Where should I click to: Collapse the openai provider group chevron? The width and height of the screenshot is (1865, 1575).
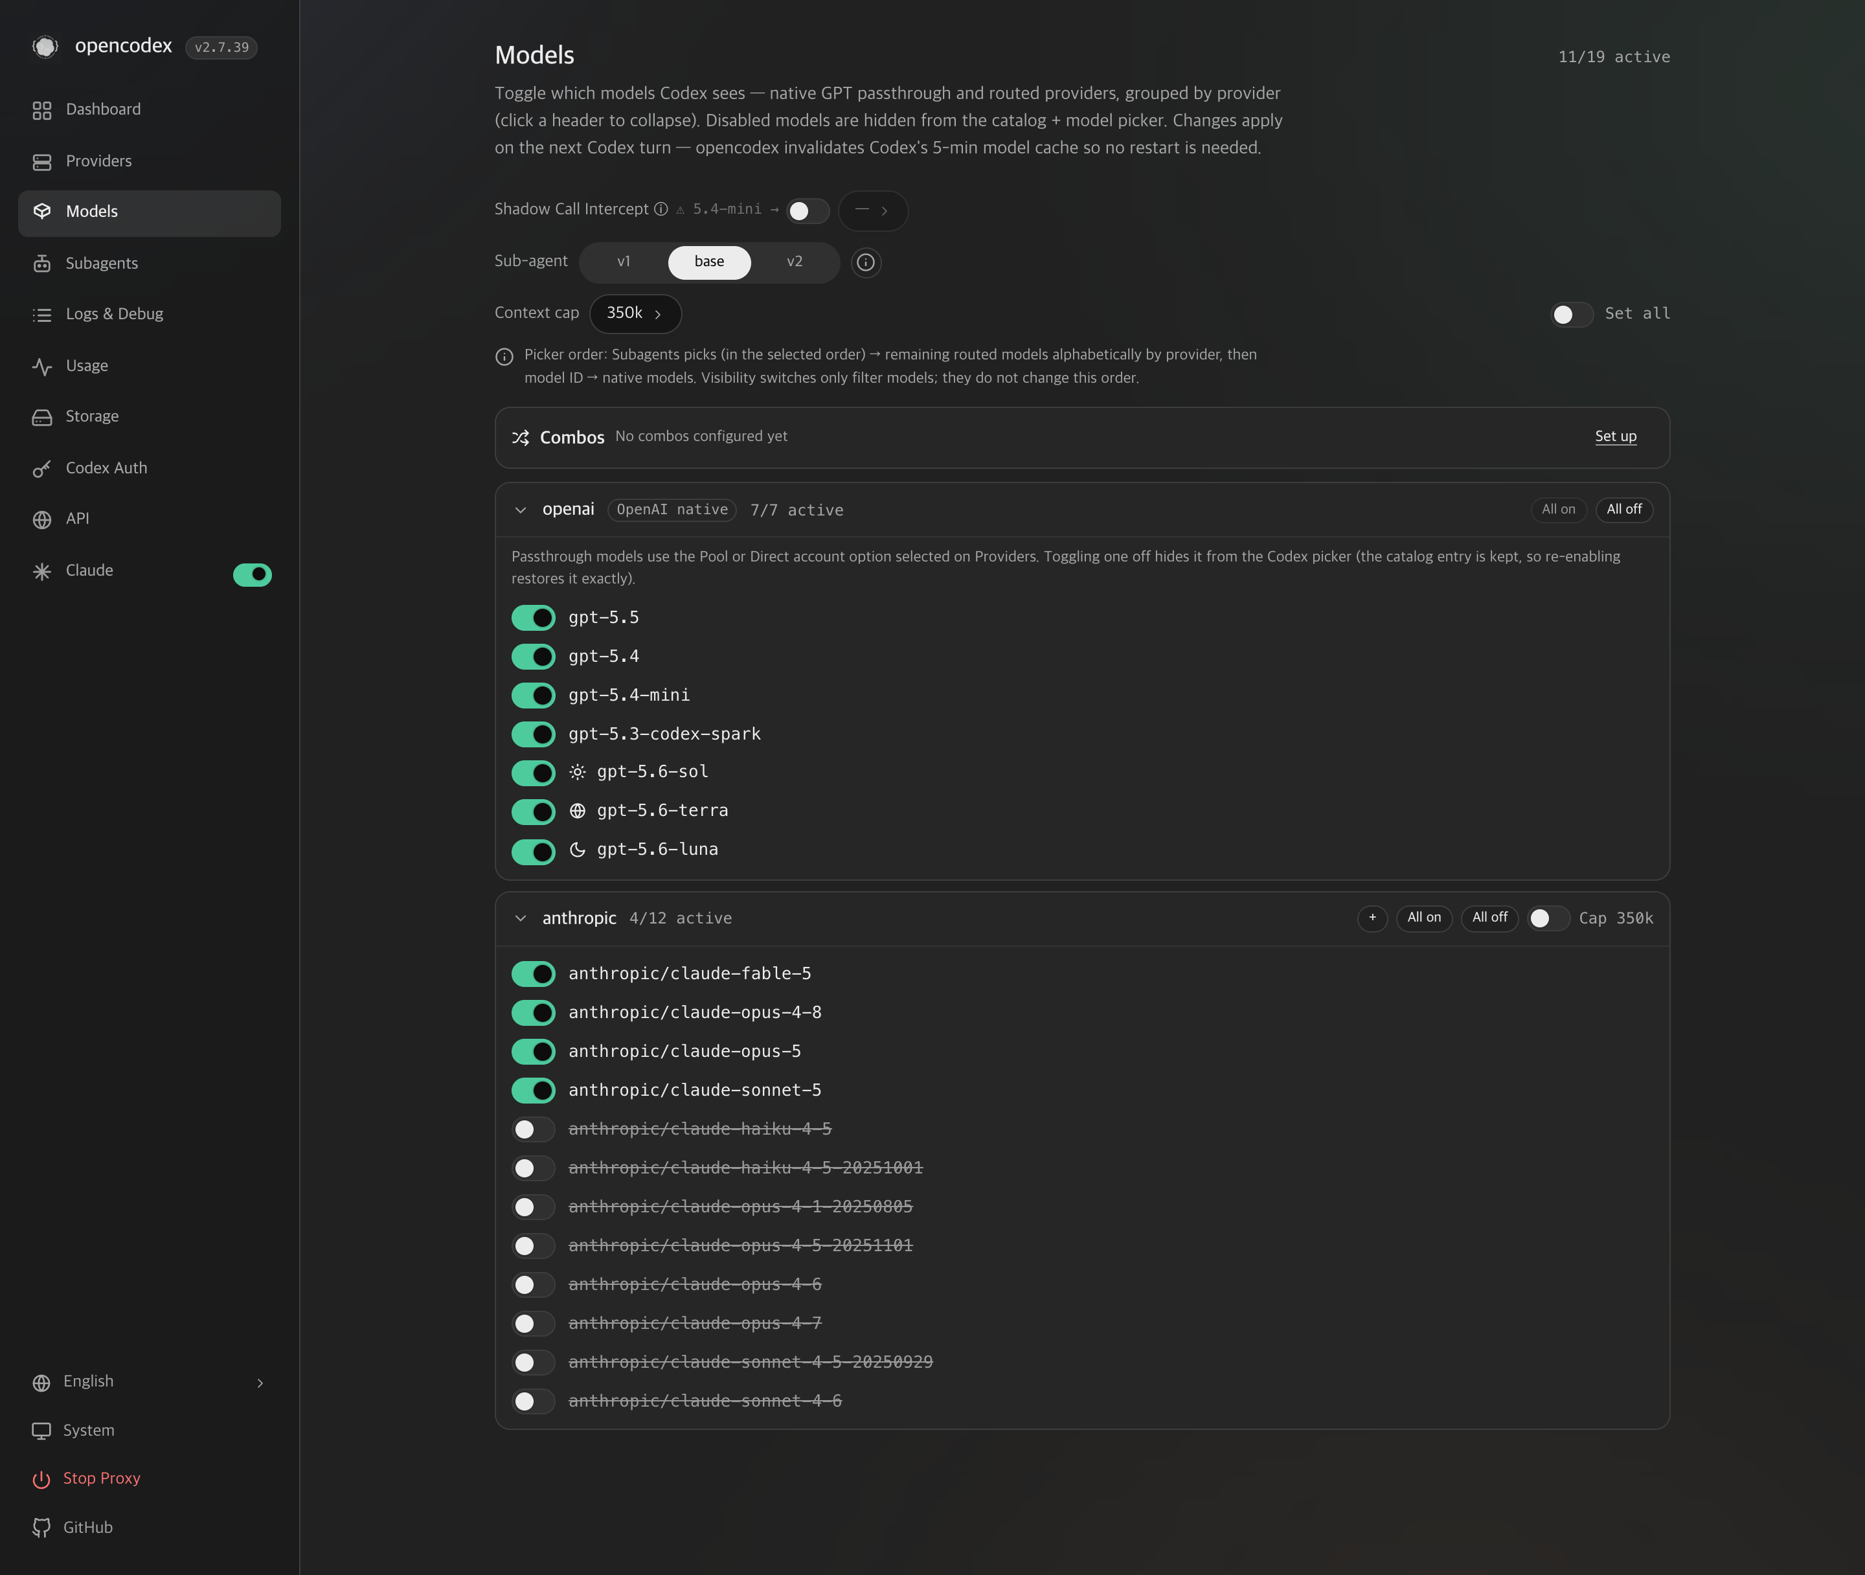point(521,510)
